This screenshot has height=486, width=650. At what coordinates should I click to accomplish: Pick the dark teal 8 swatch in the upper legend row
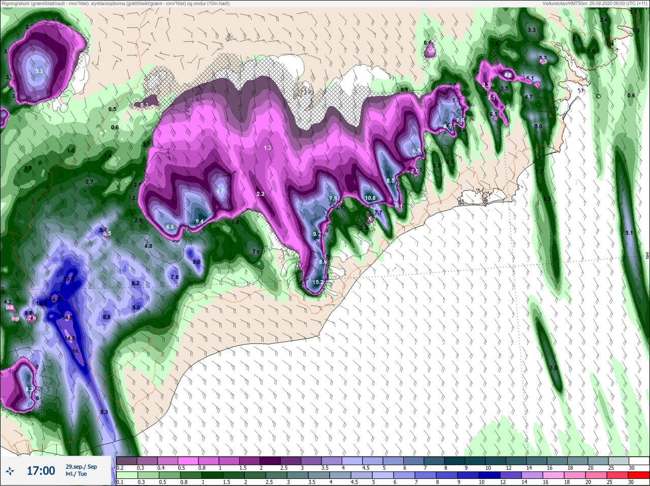(x=454, y=460)
